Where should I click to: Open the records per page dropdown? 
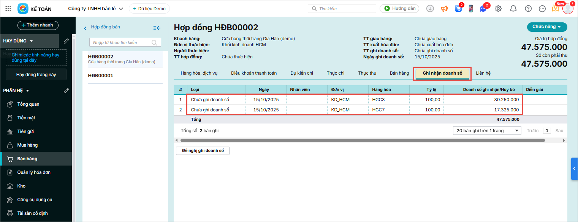pyautogui.click(x=487, y=131)
